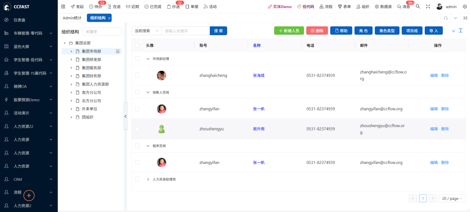The image size is (470, 212).
Task: Open 已完成 in the top toolbar
Action: [153, 7]
